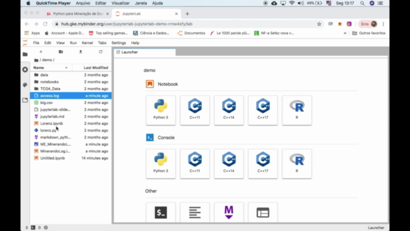This screenshot has height=231, width=410.
Task: Refresh the file list
Action: [101, 52]
